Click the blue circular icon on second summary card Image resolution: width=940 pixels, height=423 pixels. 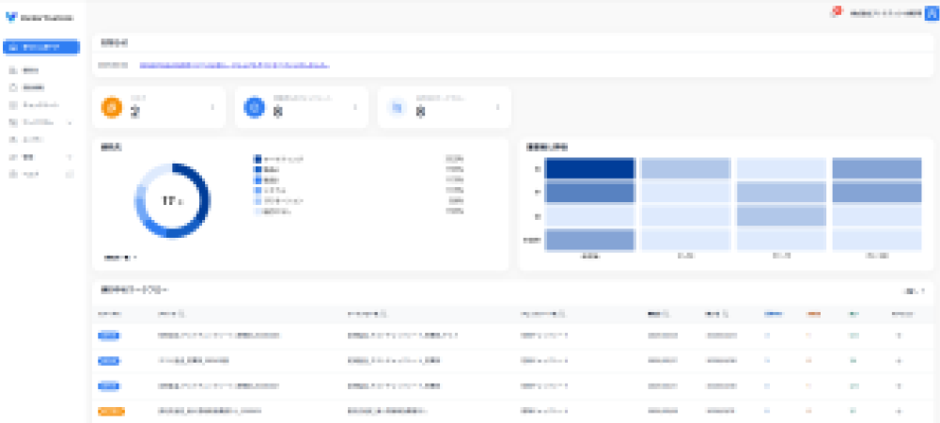coord(254,108)
